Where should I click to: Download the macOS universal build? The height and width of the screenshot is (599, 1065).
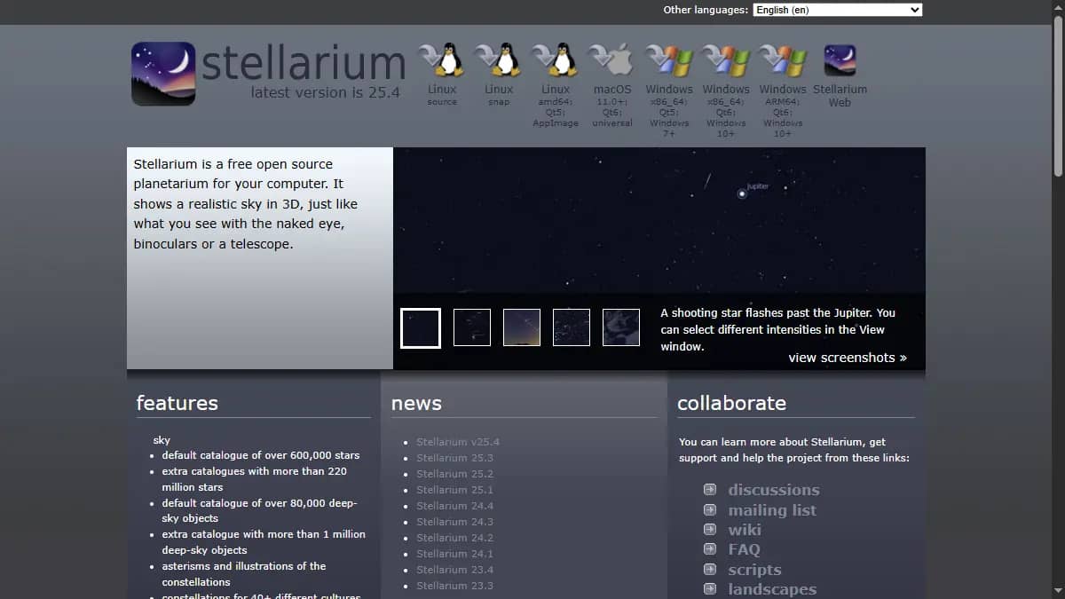[612, 85]
